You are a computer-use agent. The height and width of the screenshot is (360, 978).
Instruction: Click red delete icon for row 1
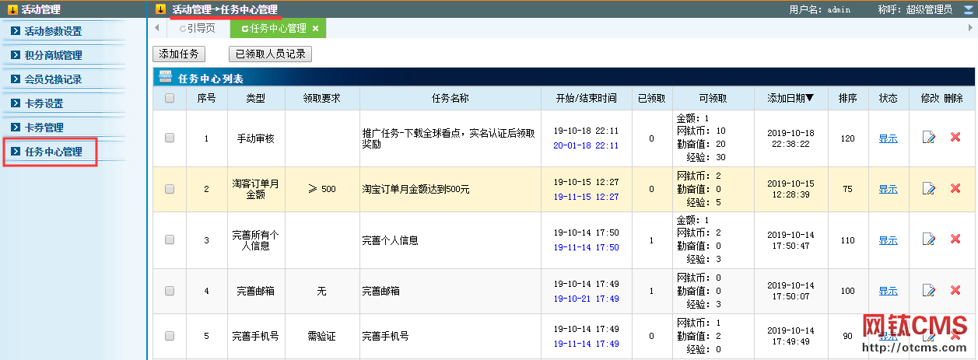955,138
